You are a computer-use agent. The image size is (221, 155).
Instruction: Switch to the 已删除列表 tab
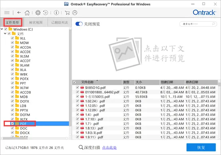tap(59, 22)
